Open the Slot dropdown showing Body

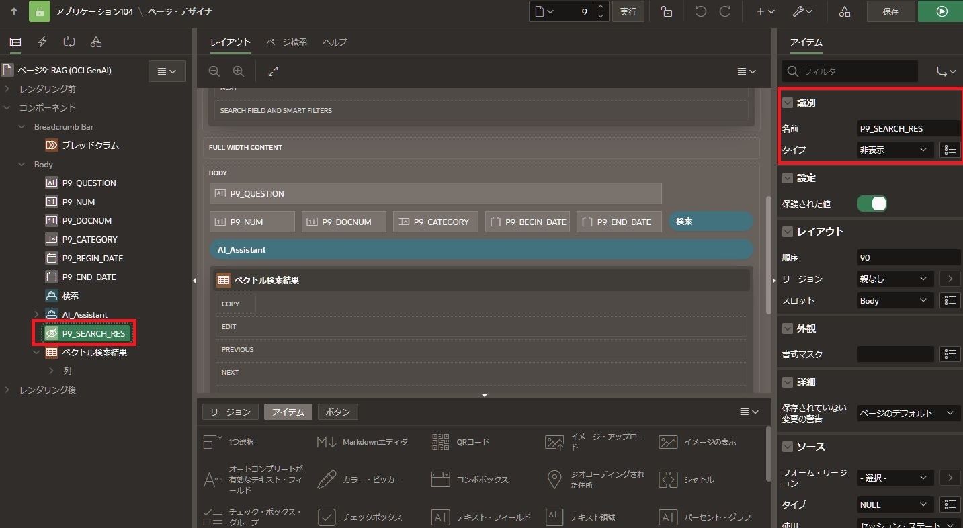pyautogui.click(x=895, y=300)
